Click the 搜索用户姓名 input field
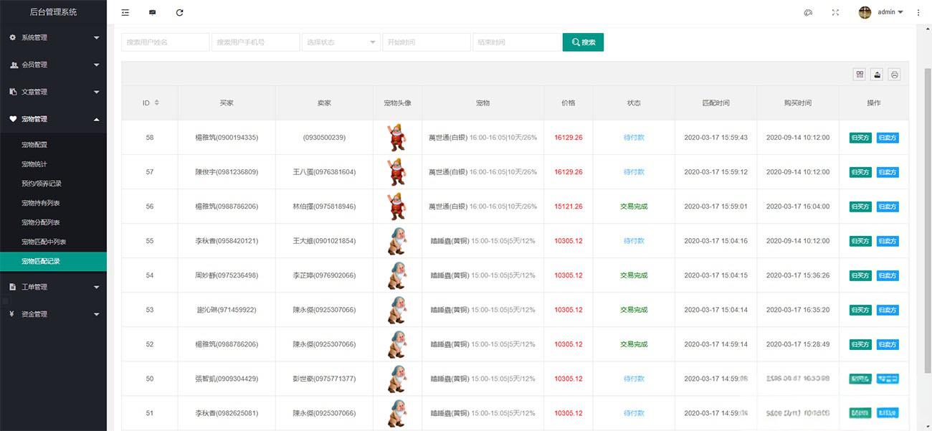 pyautogui.click(x=166, y=42)
